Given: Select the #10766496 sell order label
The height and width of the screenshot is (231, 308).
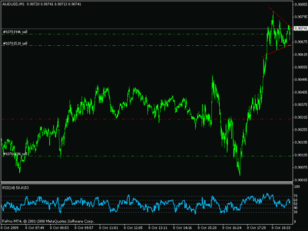Looking at the screenshot, I should pos(15,154).
